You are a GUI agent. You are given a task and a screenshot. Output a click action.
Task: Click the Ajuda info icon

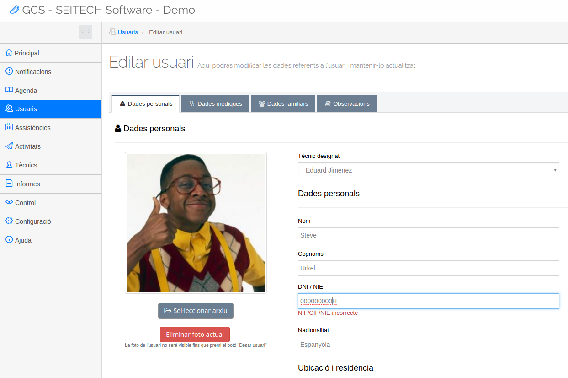[9, 240]
